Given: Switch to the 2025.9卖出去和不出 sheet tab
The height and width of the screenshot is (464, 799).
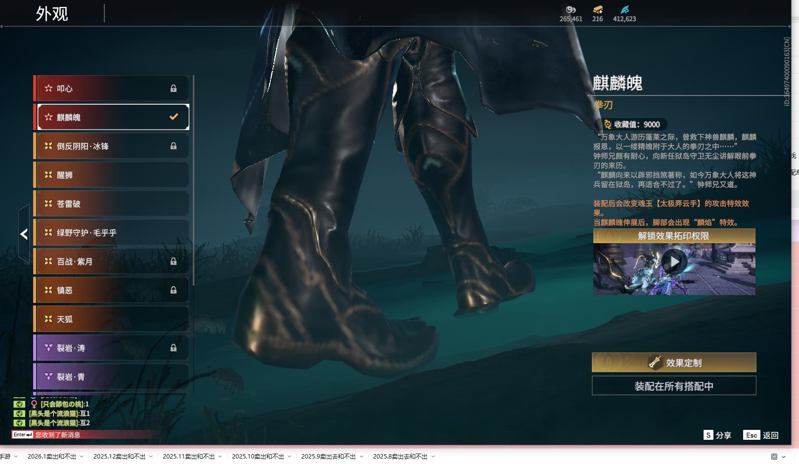Looking at the screenshot, I should pyautogui.click(x=328, y=457).
